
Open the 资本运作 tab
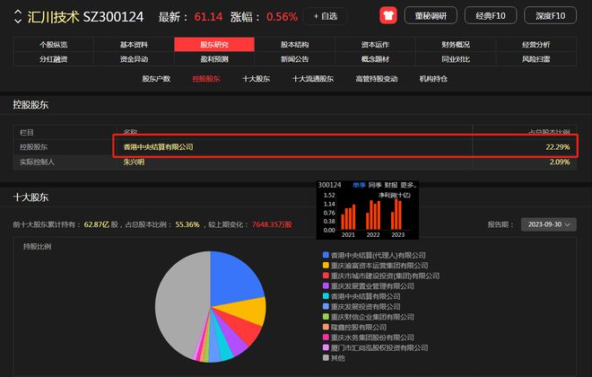tap(375, 45)
